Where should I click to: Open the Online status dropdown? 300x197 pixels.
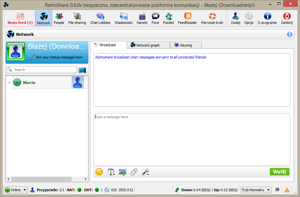(16, 190)
